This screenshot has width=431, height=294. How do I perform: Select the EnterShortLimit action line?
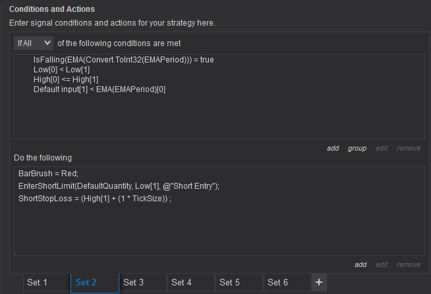coord(119,186)
